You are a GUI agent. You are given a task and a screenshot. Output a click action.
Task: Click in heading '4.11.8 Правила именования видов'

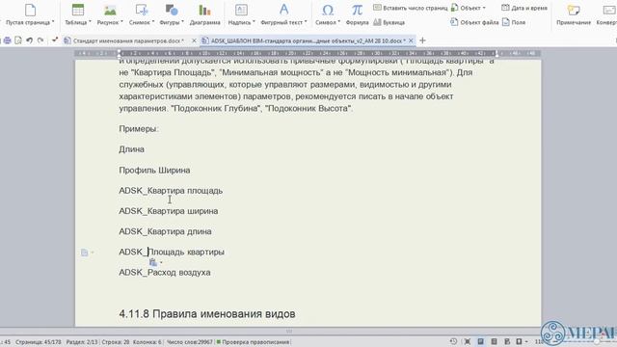[x=207, y=314]
